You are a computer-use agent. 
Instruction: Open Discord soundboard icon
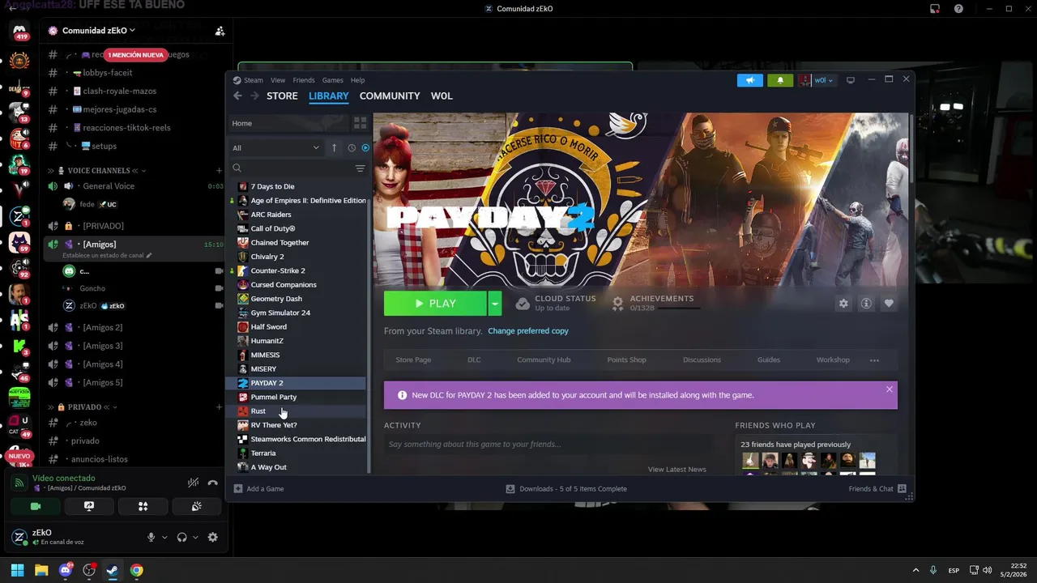[x=196, y=506]
